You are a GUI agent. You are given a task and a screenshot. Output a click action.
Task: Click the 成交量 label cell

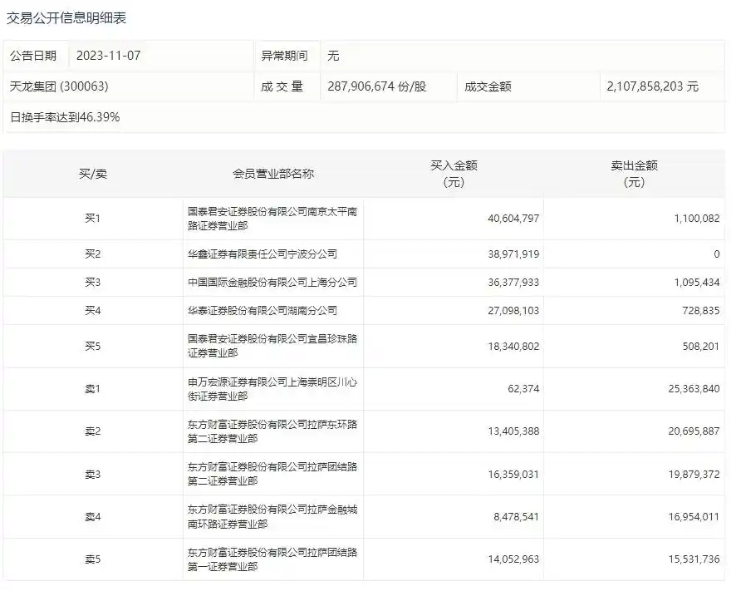pos(287,86)
